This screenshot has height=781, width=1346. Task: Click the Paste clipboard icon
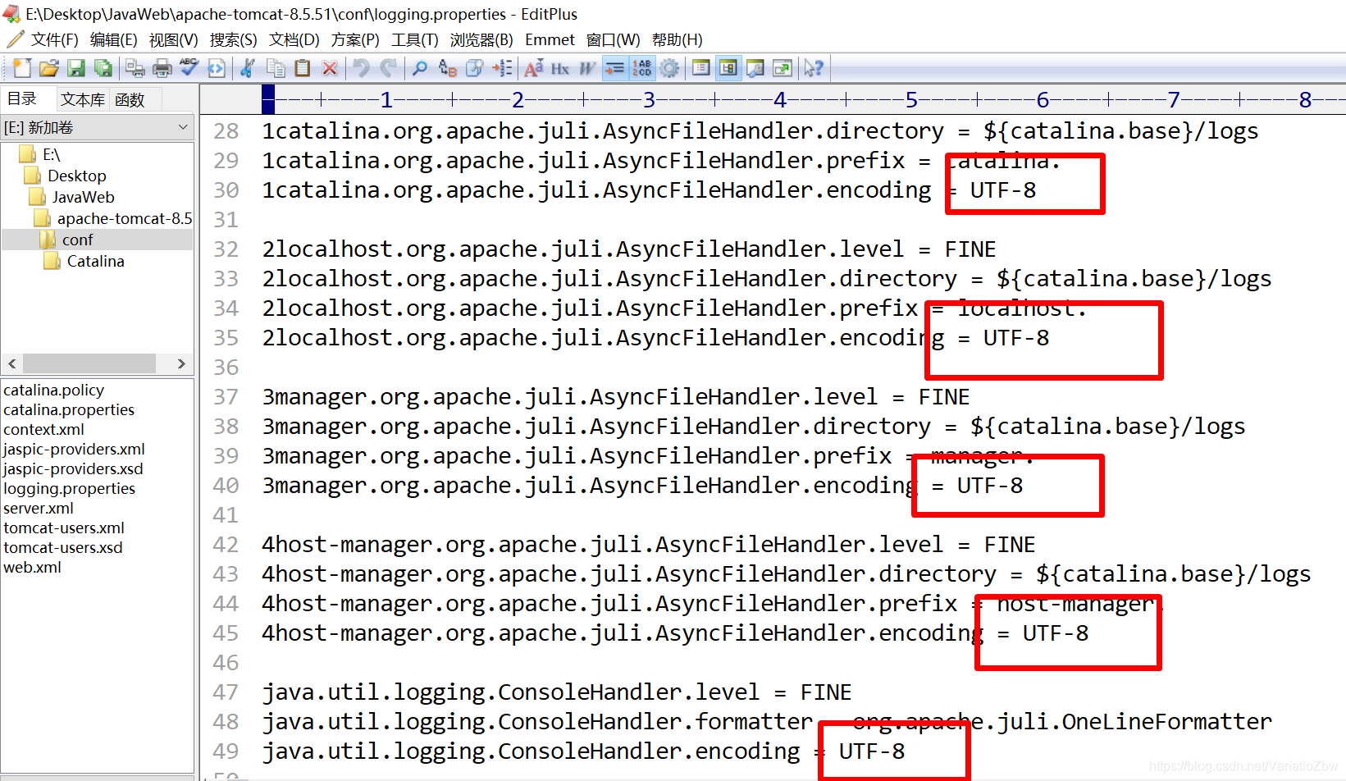pos(303,68)
